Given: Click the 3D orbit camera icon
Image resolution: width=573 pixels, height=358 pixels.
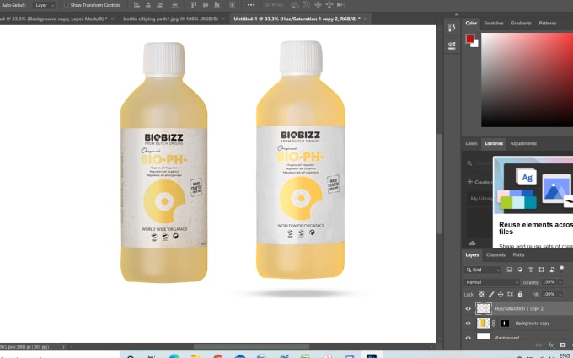Looking at the screenshot, I should [x=295, y=5].
